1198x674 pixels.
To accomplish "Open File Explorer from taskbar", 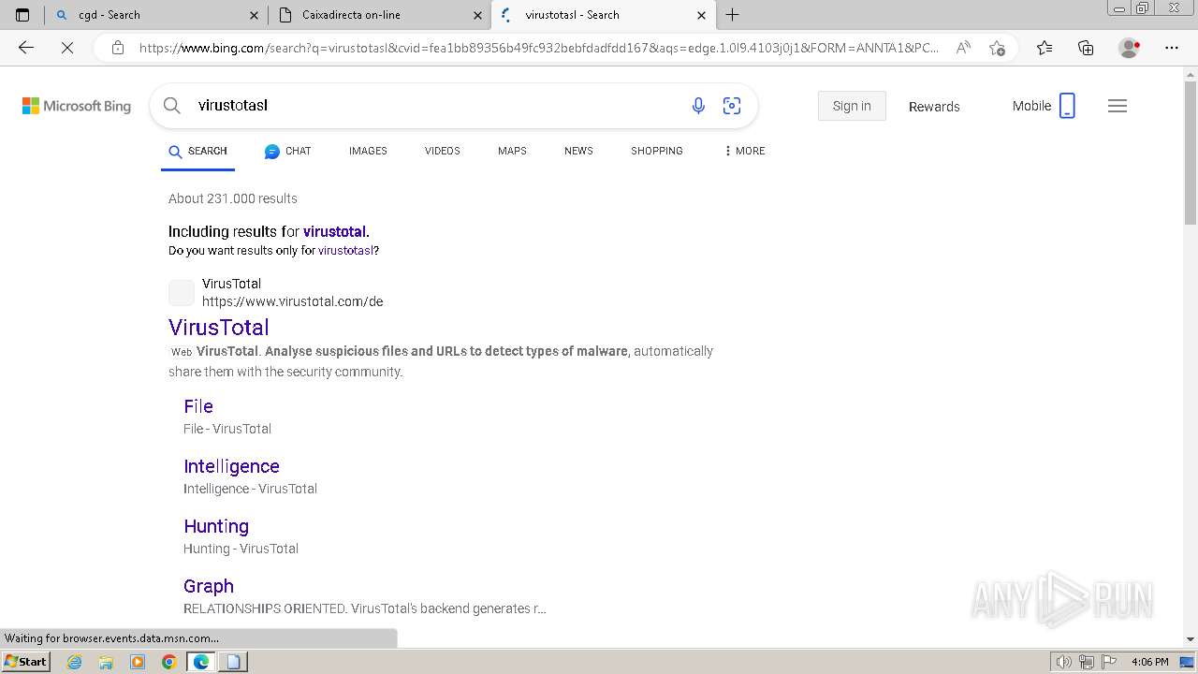I will click(106, 662).
